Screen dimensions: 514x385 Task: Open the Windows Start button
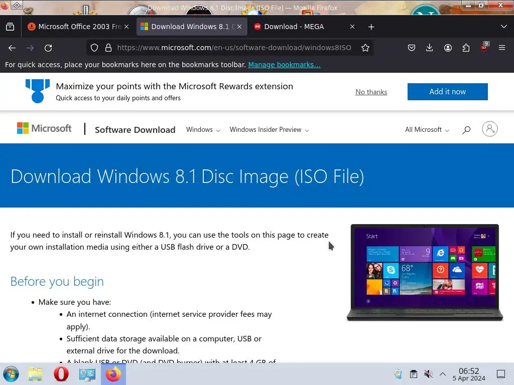[x=11, y=374]
